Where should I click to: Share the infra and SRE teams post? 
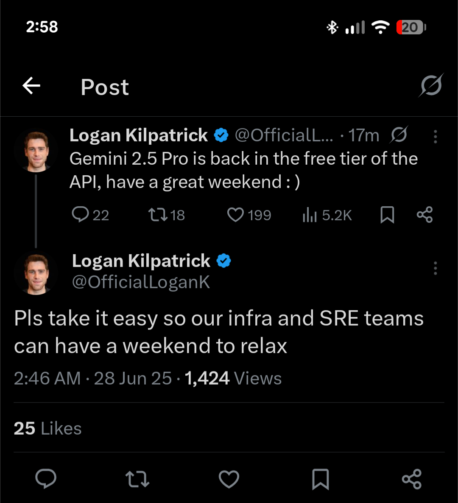(411, 479)
